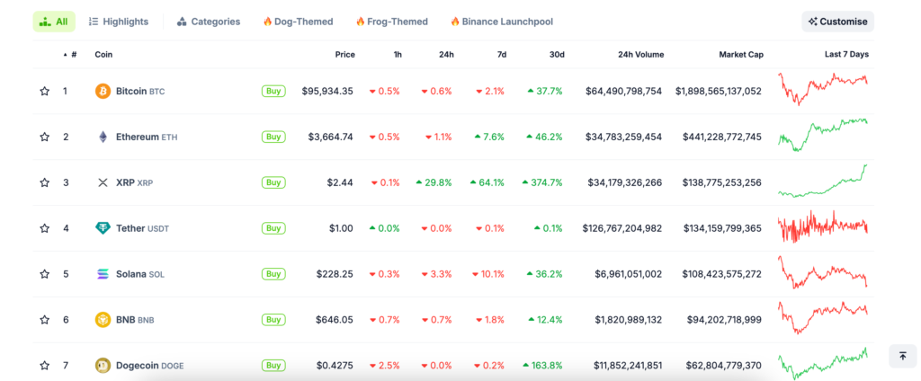Click the XRP logo icon

103,182
